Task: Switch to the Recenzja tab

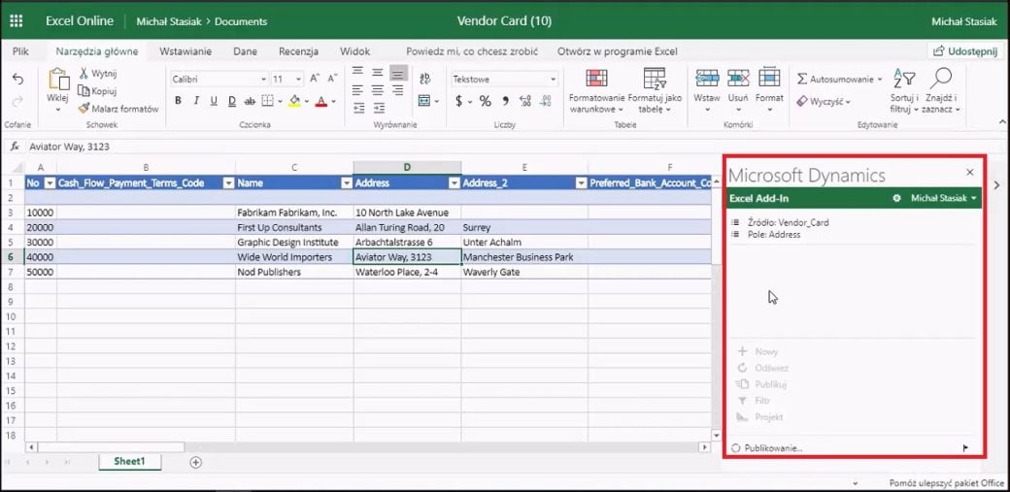Action: (x=299, y=51)
